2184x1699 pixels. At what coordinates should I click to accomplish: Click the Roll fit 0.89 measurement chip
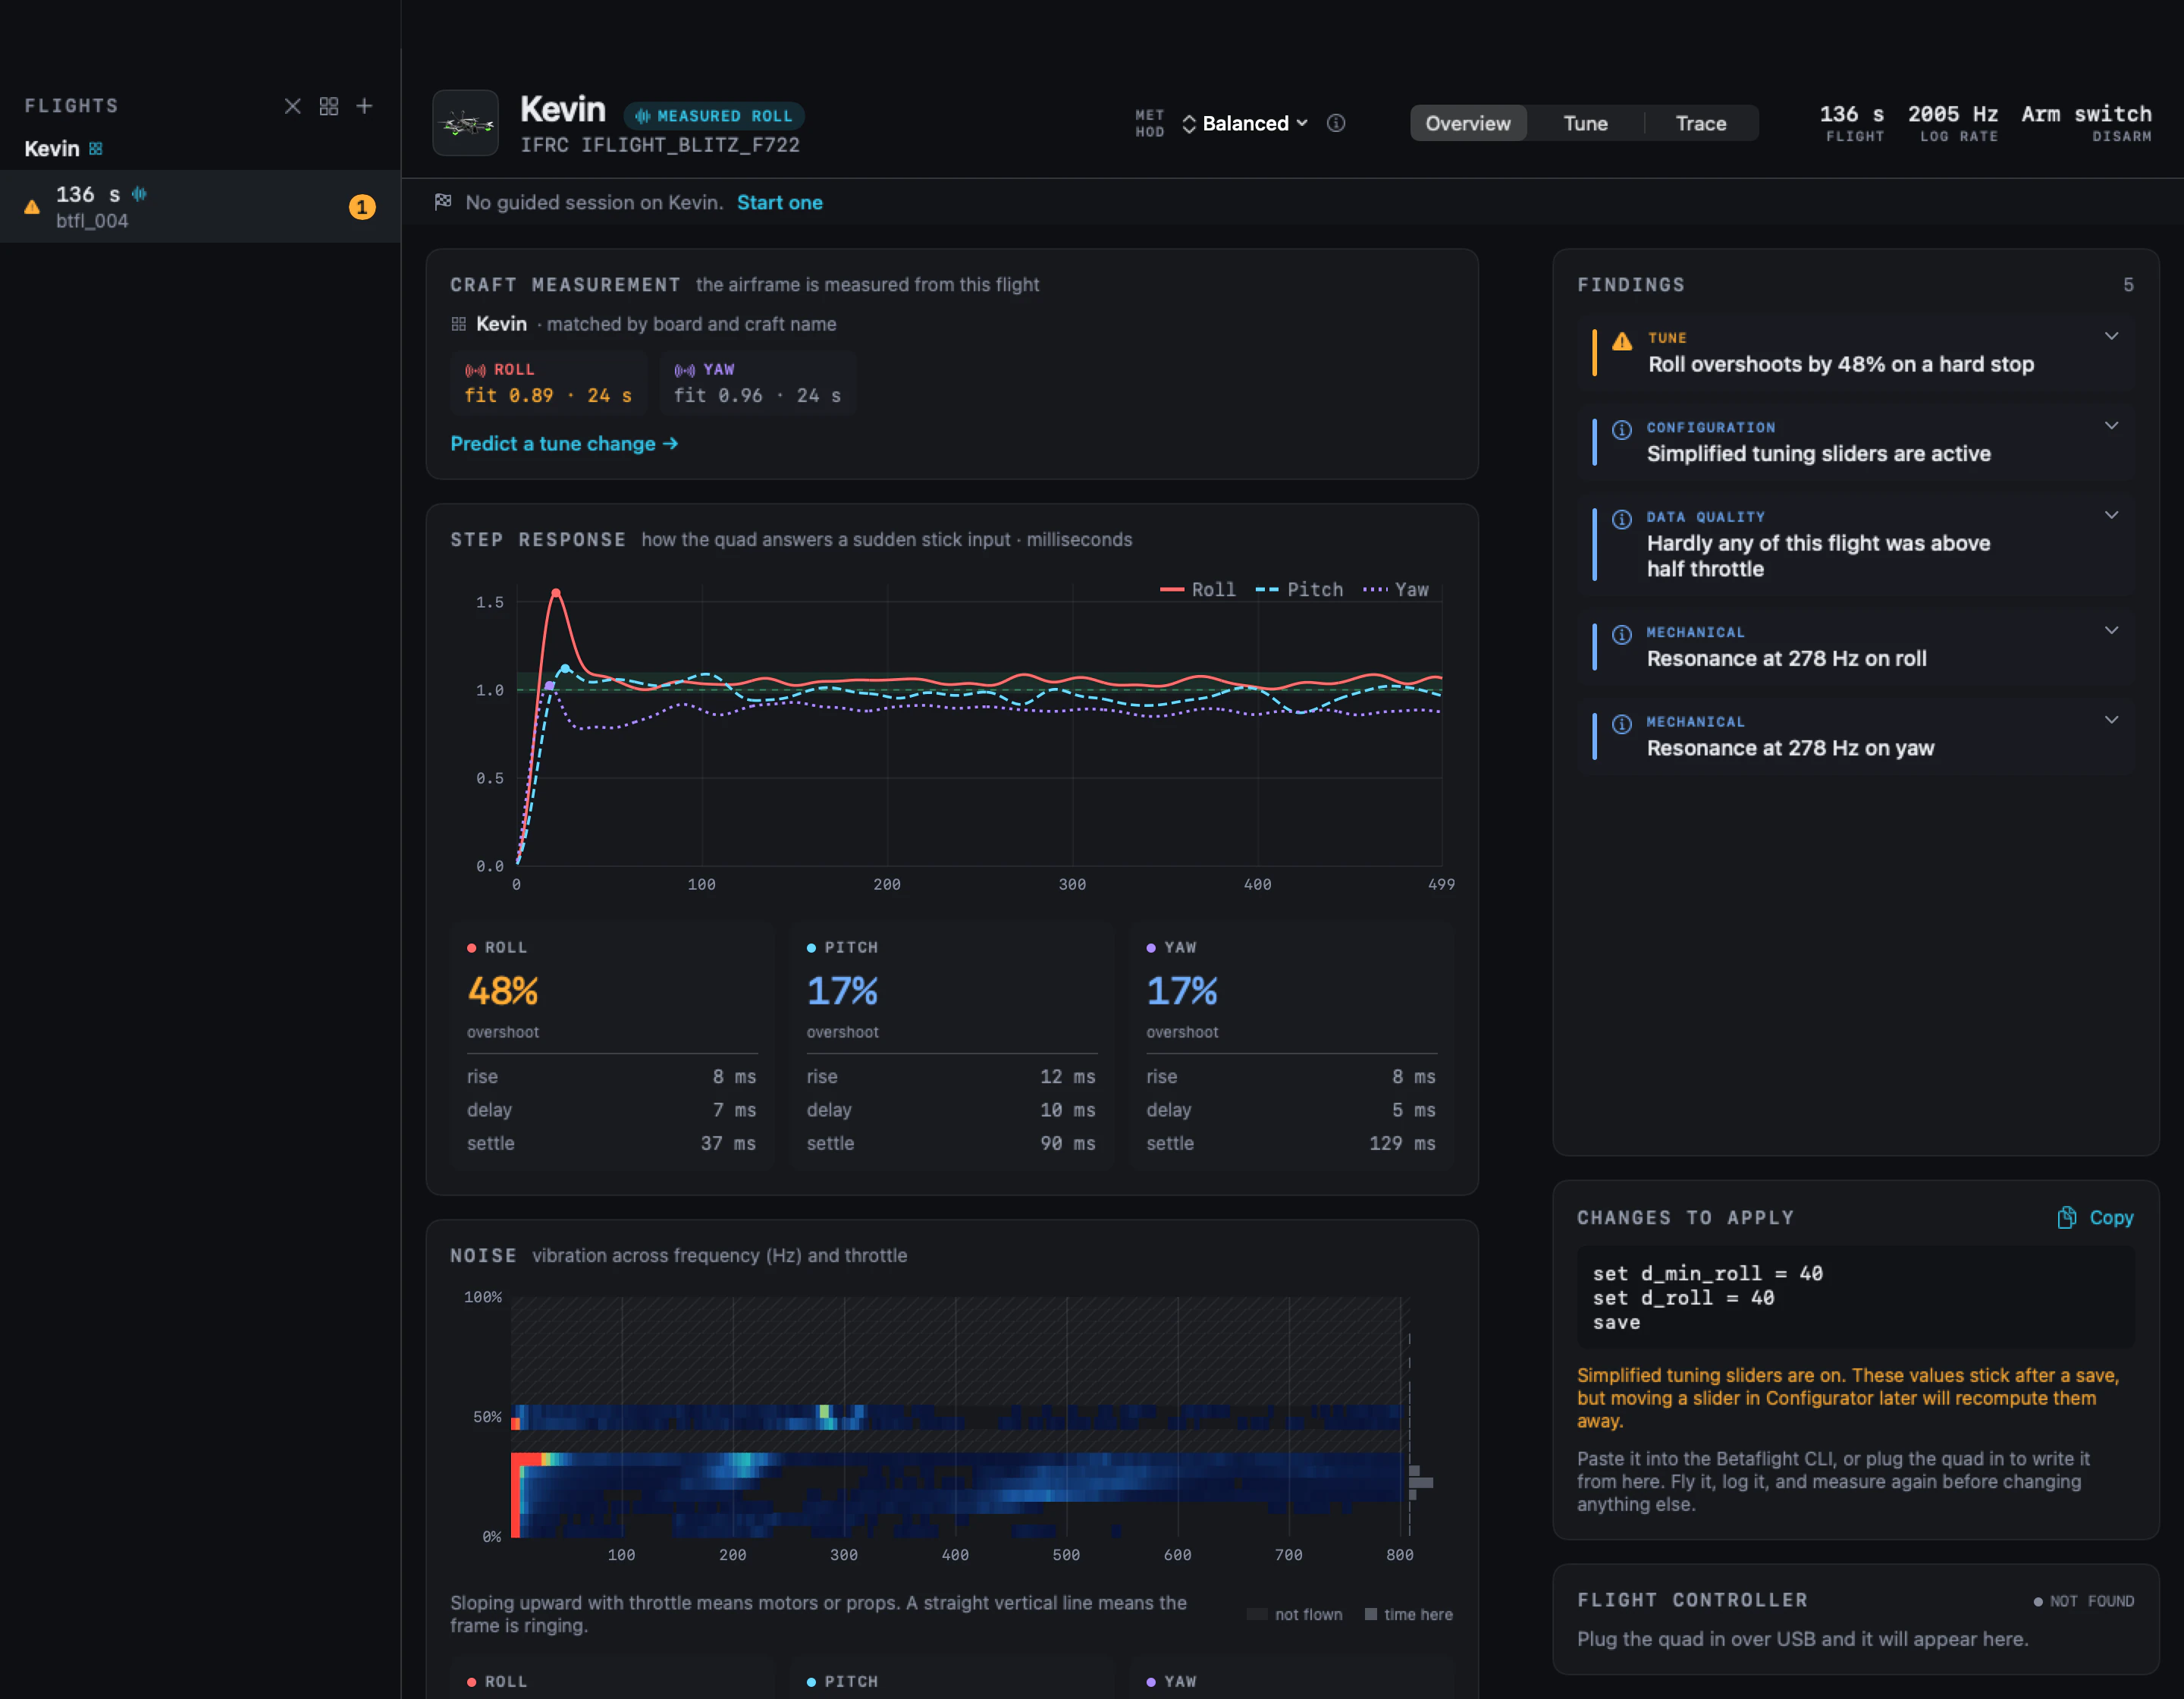[548, 383]
